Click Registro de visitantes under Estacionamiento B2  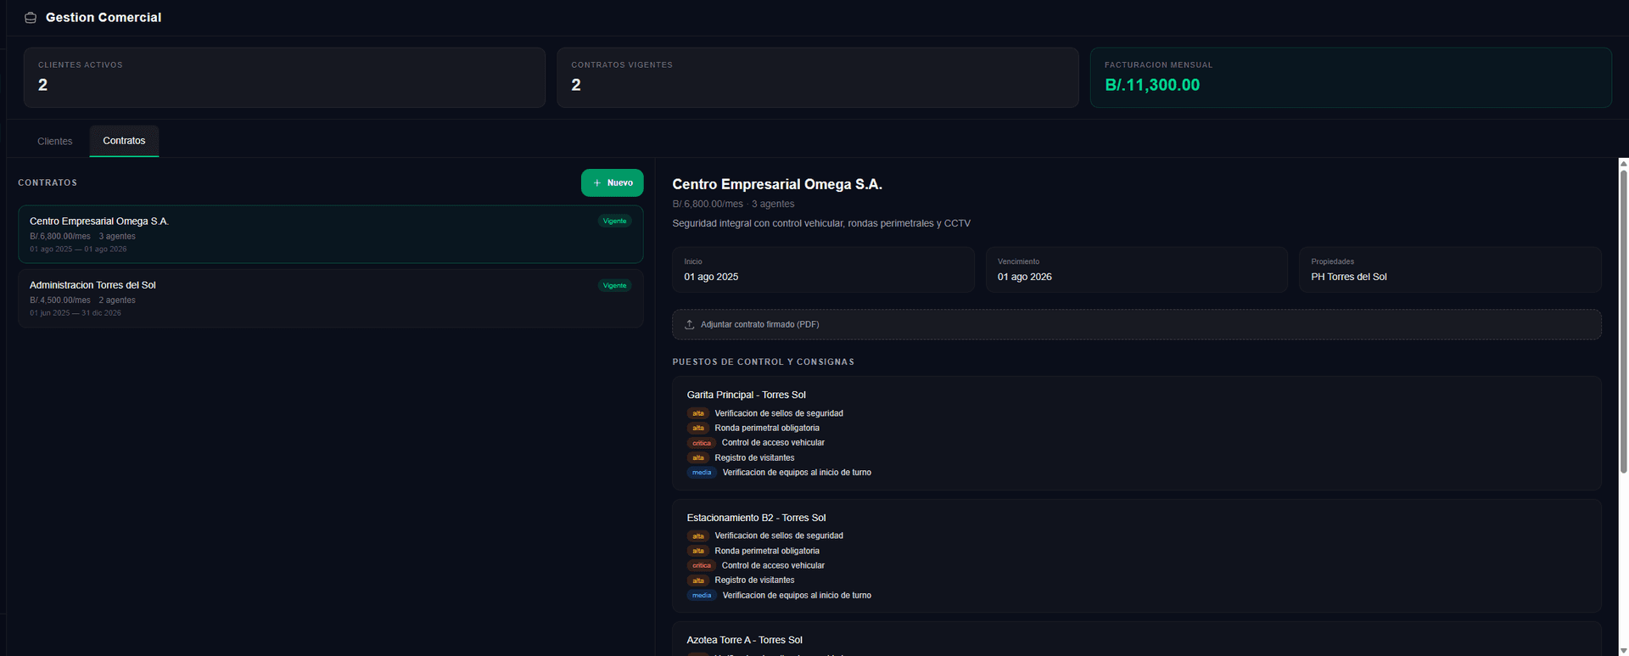click(754, 580)
